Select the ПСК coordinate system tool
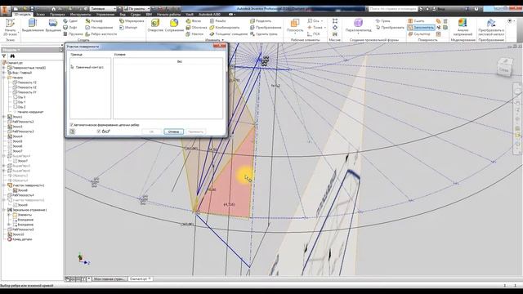523x294 pixels. click(313, 34)
